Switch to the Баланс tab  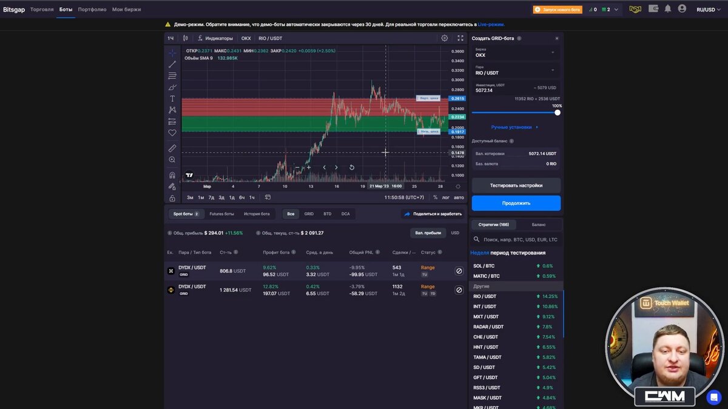[x=539, y=224]
